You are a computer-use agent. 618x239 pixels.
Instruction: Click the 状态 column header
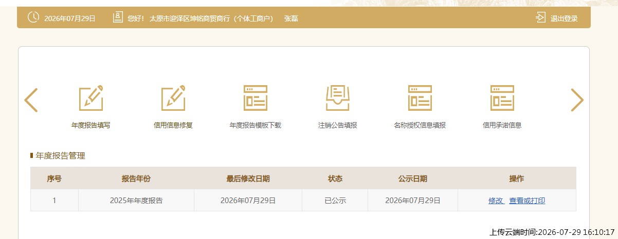click(x=335, y=178)
